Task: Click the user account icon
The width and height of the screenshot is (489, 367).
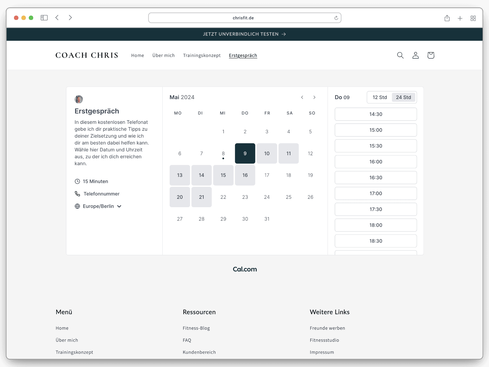Action: 415,55
